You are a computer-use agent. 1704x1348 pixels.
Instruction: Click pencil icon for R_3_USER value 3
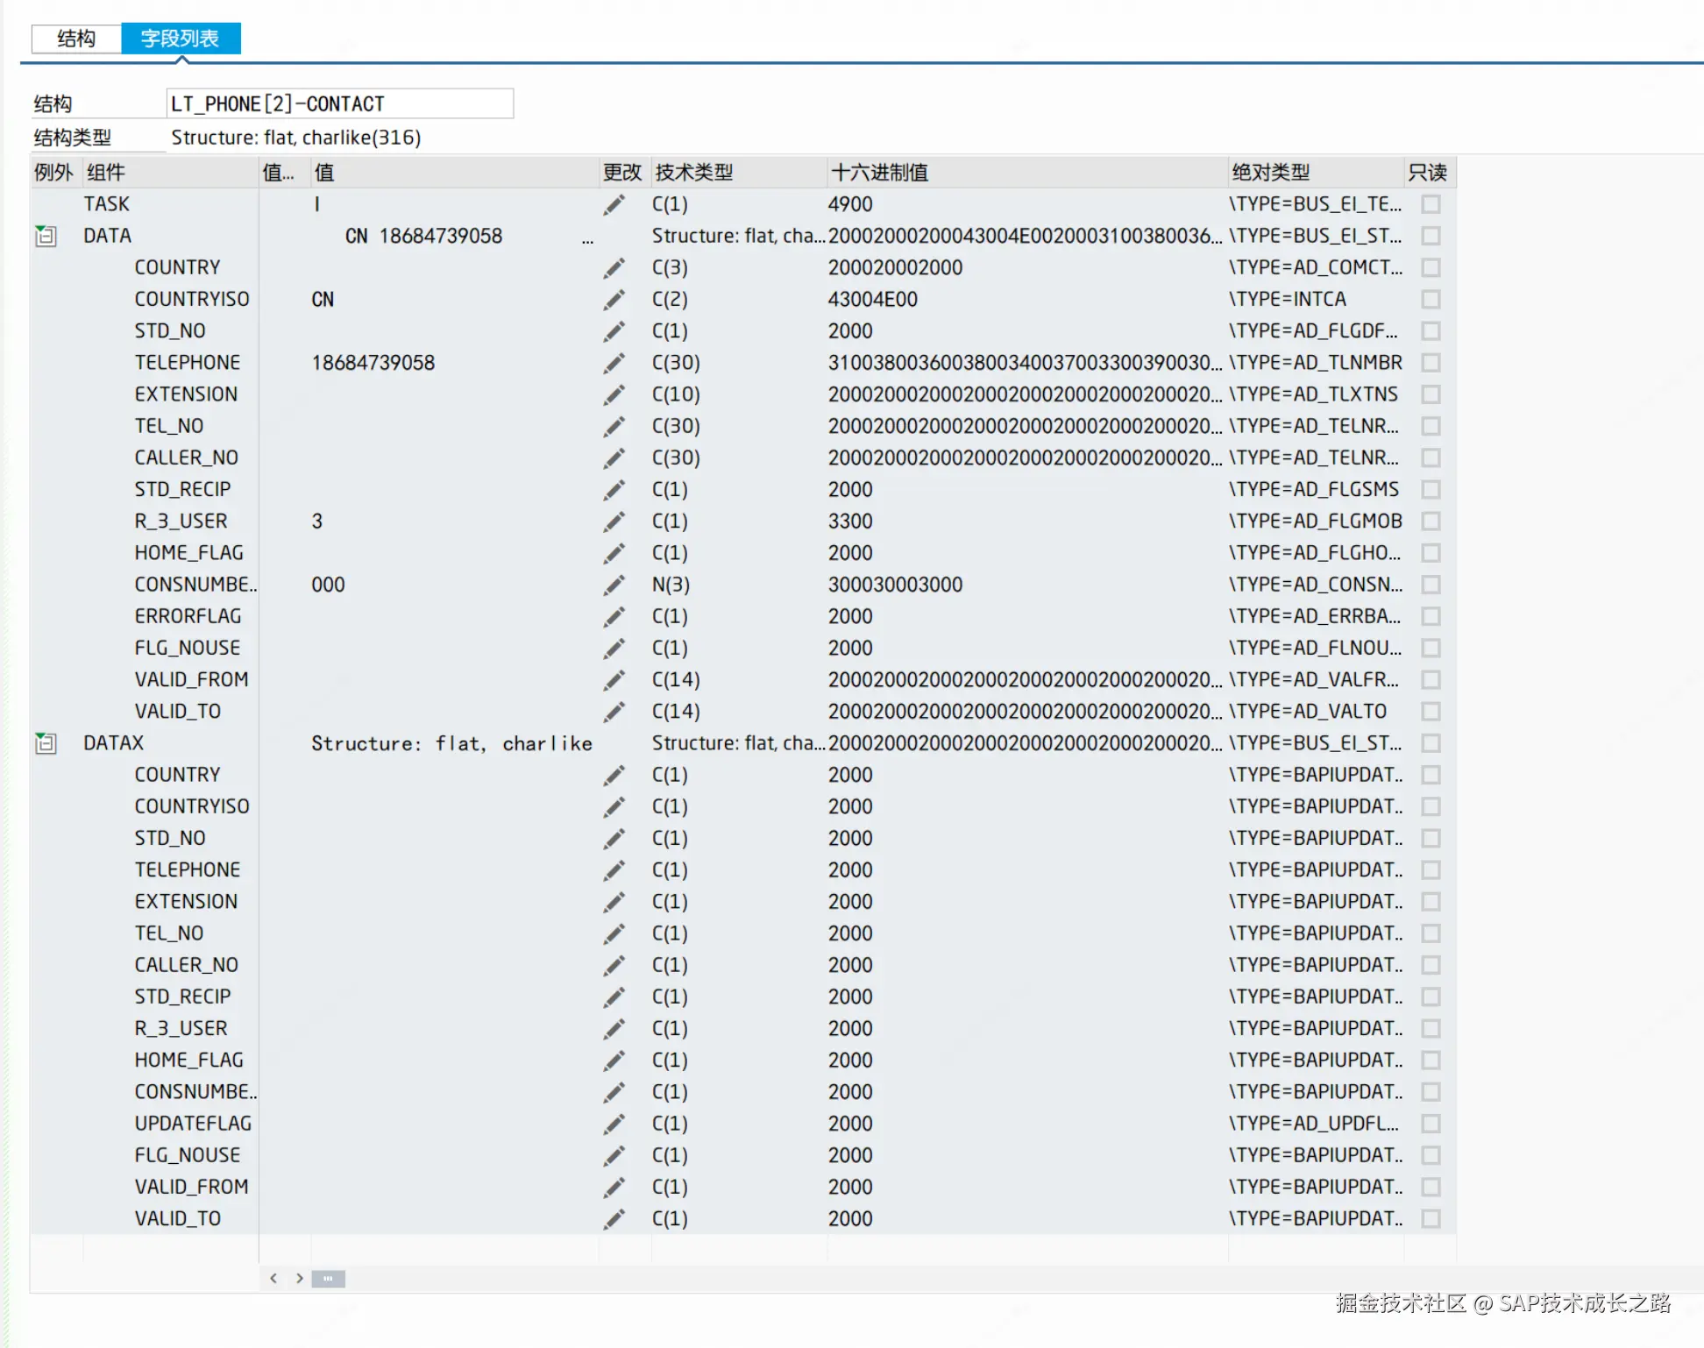pos(614,521)
